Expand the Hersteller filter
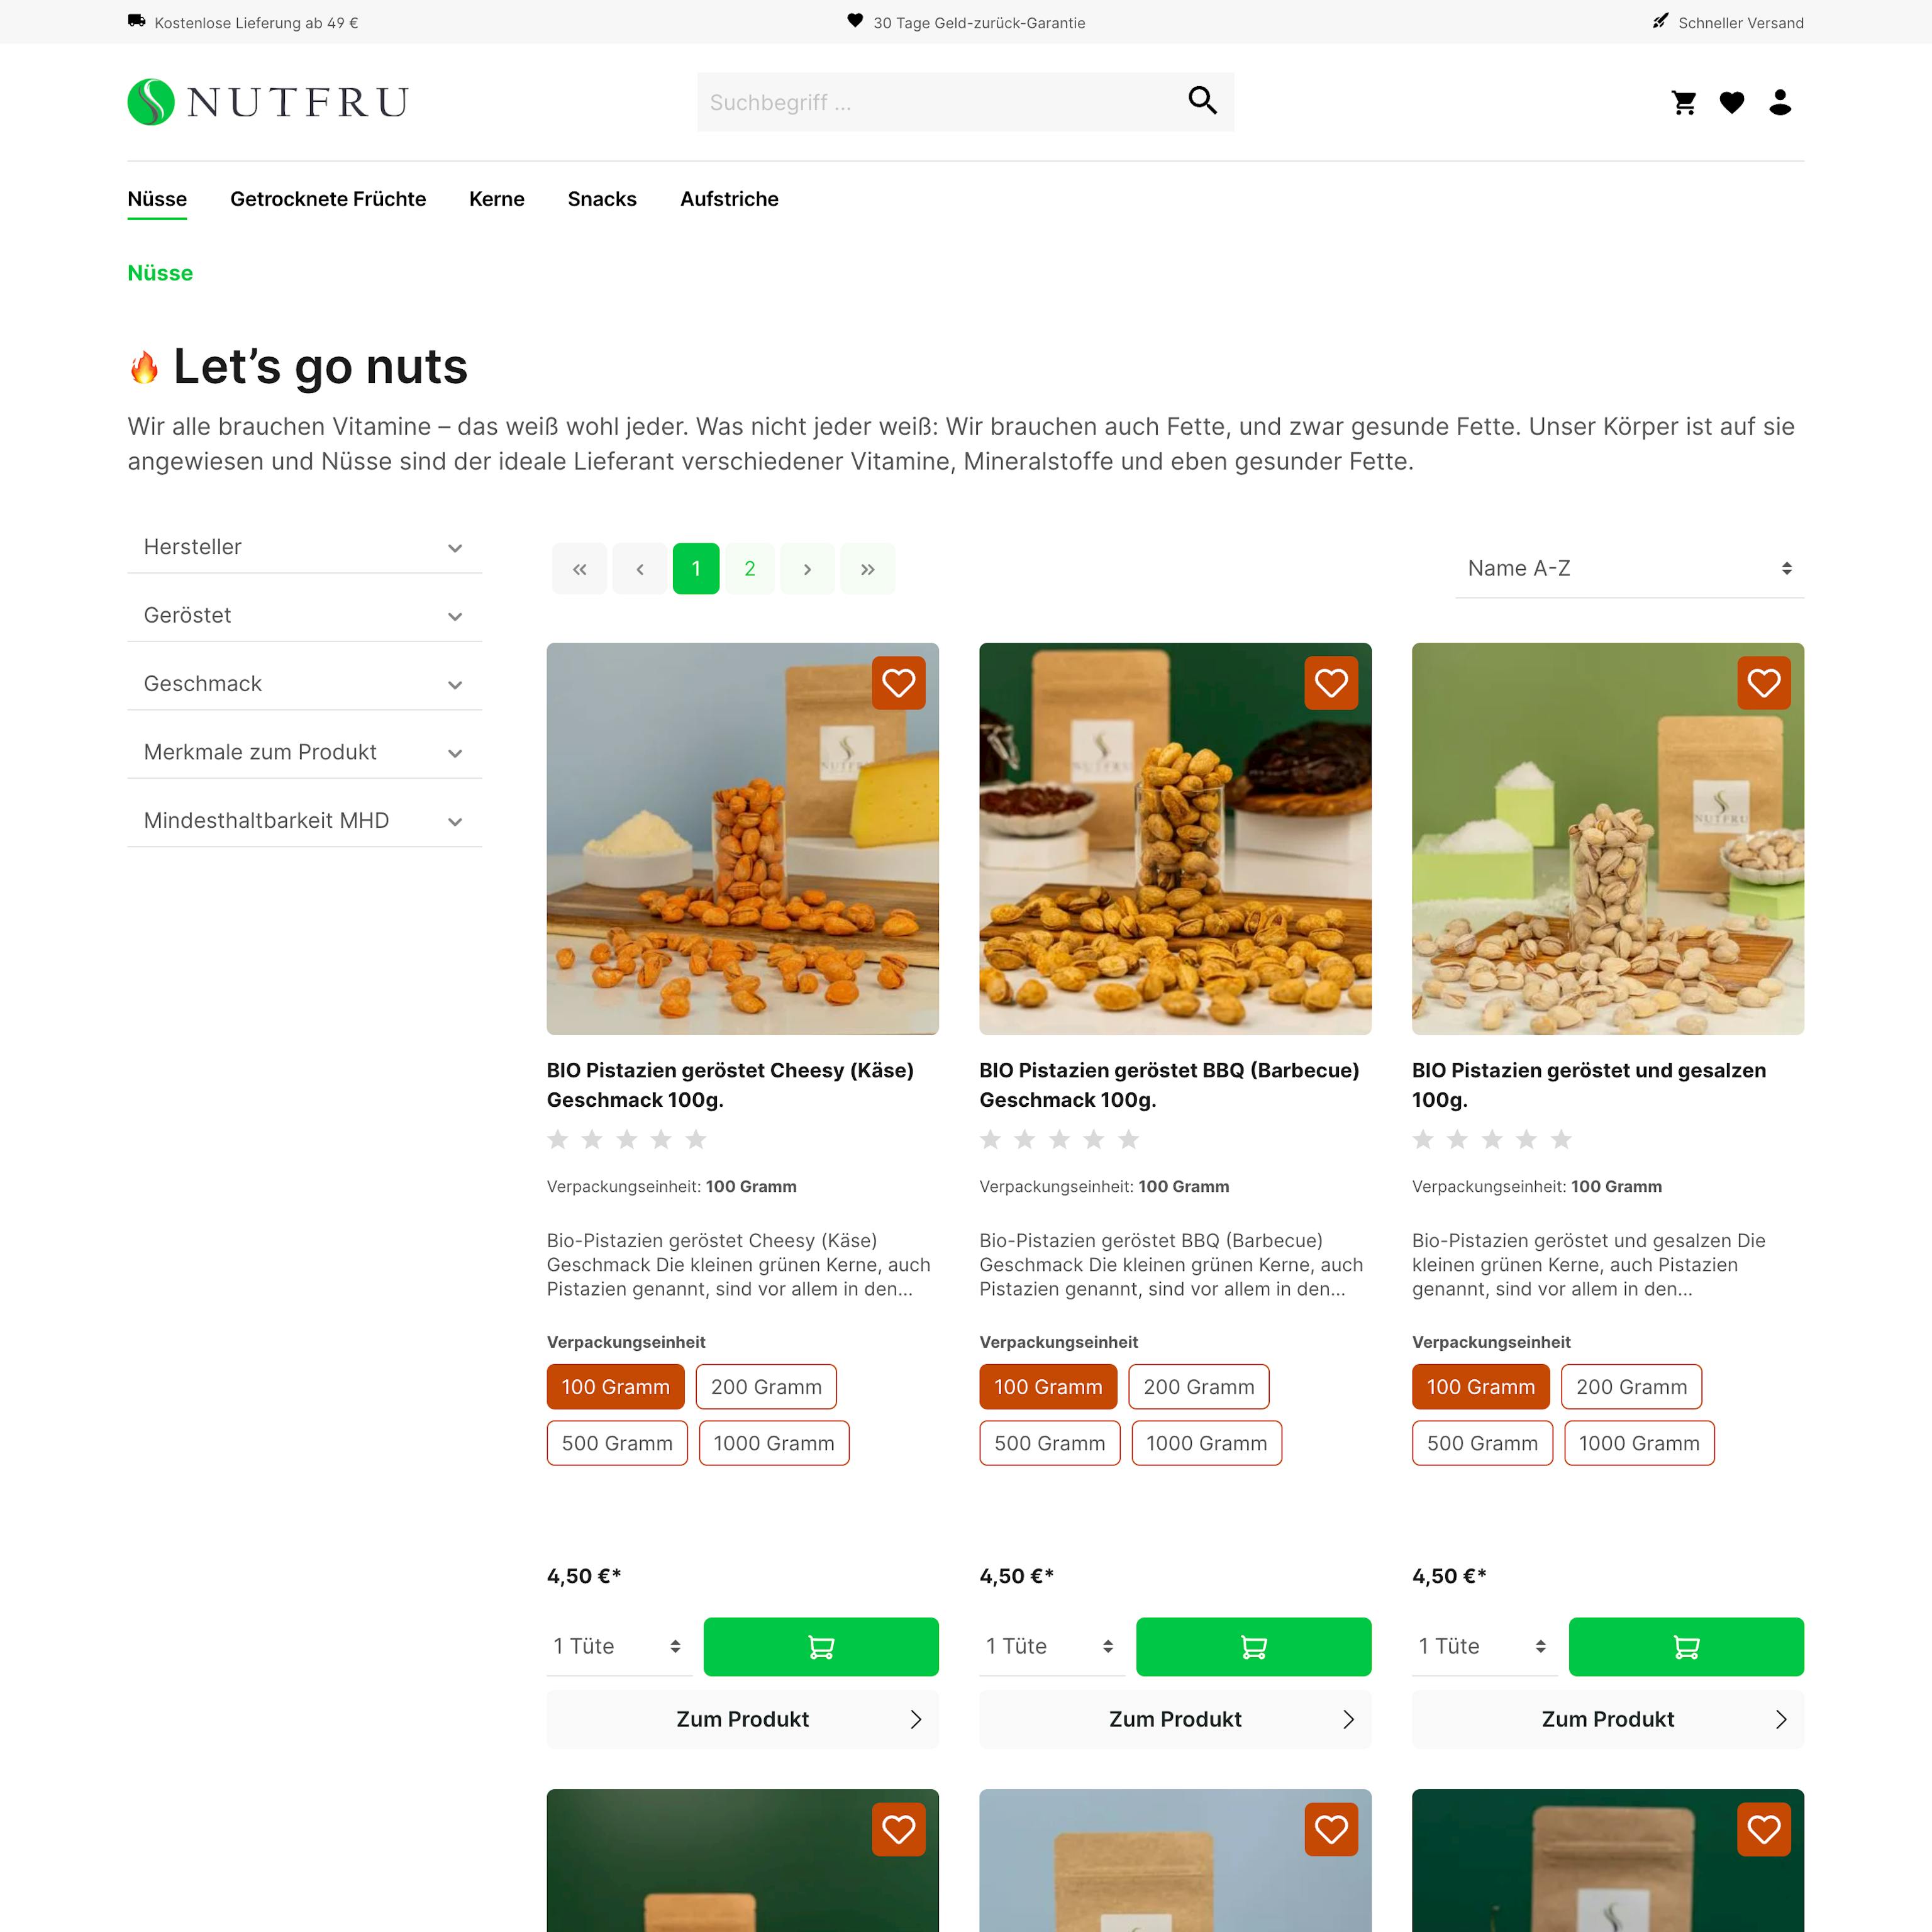The width and height of the screenshot is (1932, 1932). [x=304, y=547]
